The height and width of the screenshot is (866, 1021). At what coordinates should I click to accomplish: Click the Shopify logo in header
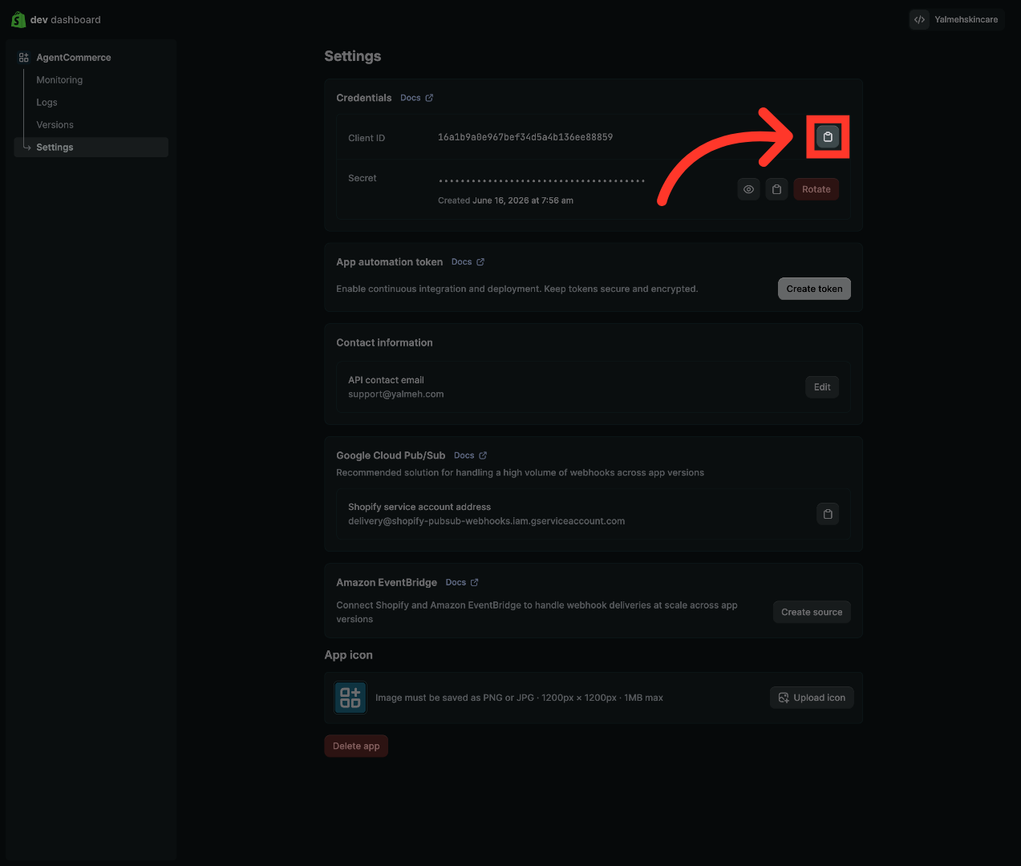click(x=18, y=19)
